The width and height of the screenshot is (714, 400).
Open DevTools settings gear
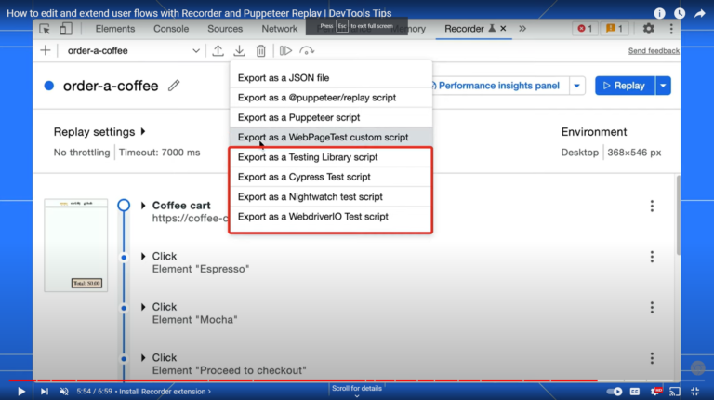coord(648,29)
